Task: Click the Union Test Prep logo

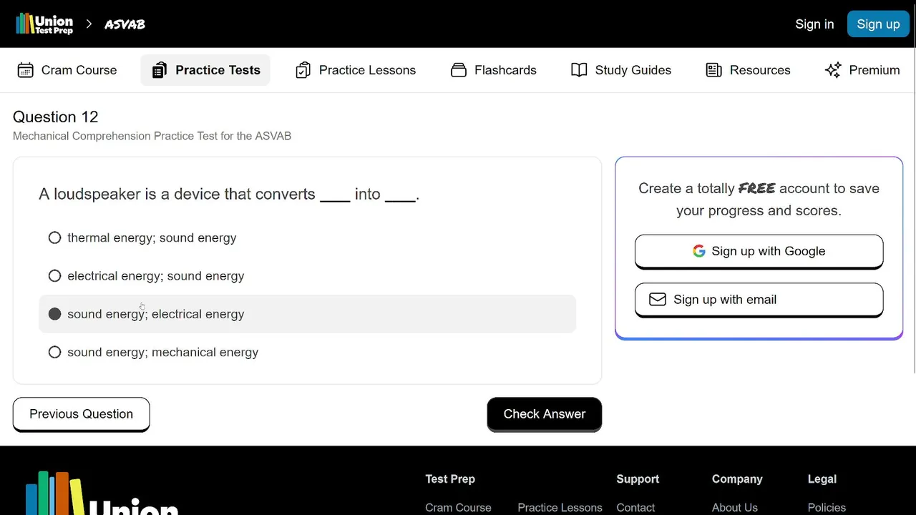Action: pos(44,24)
